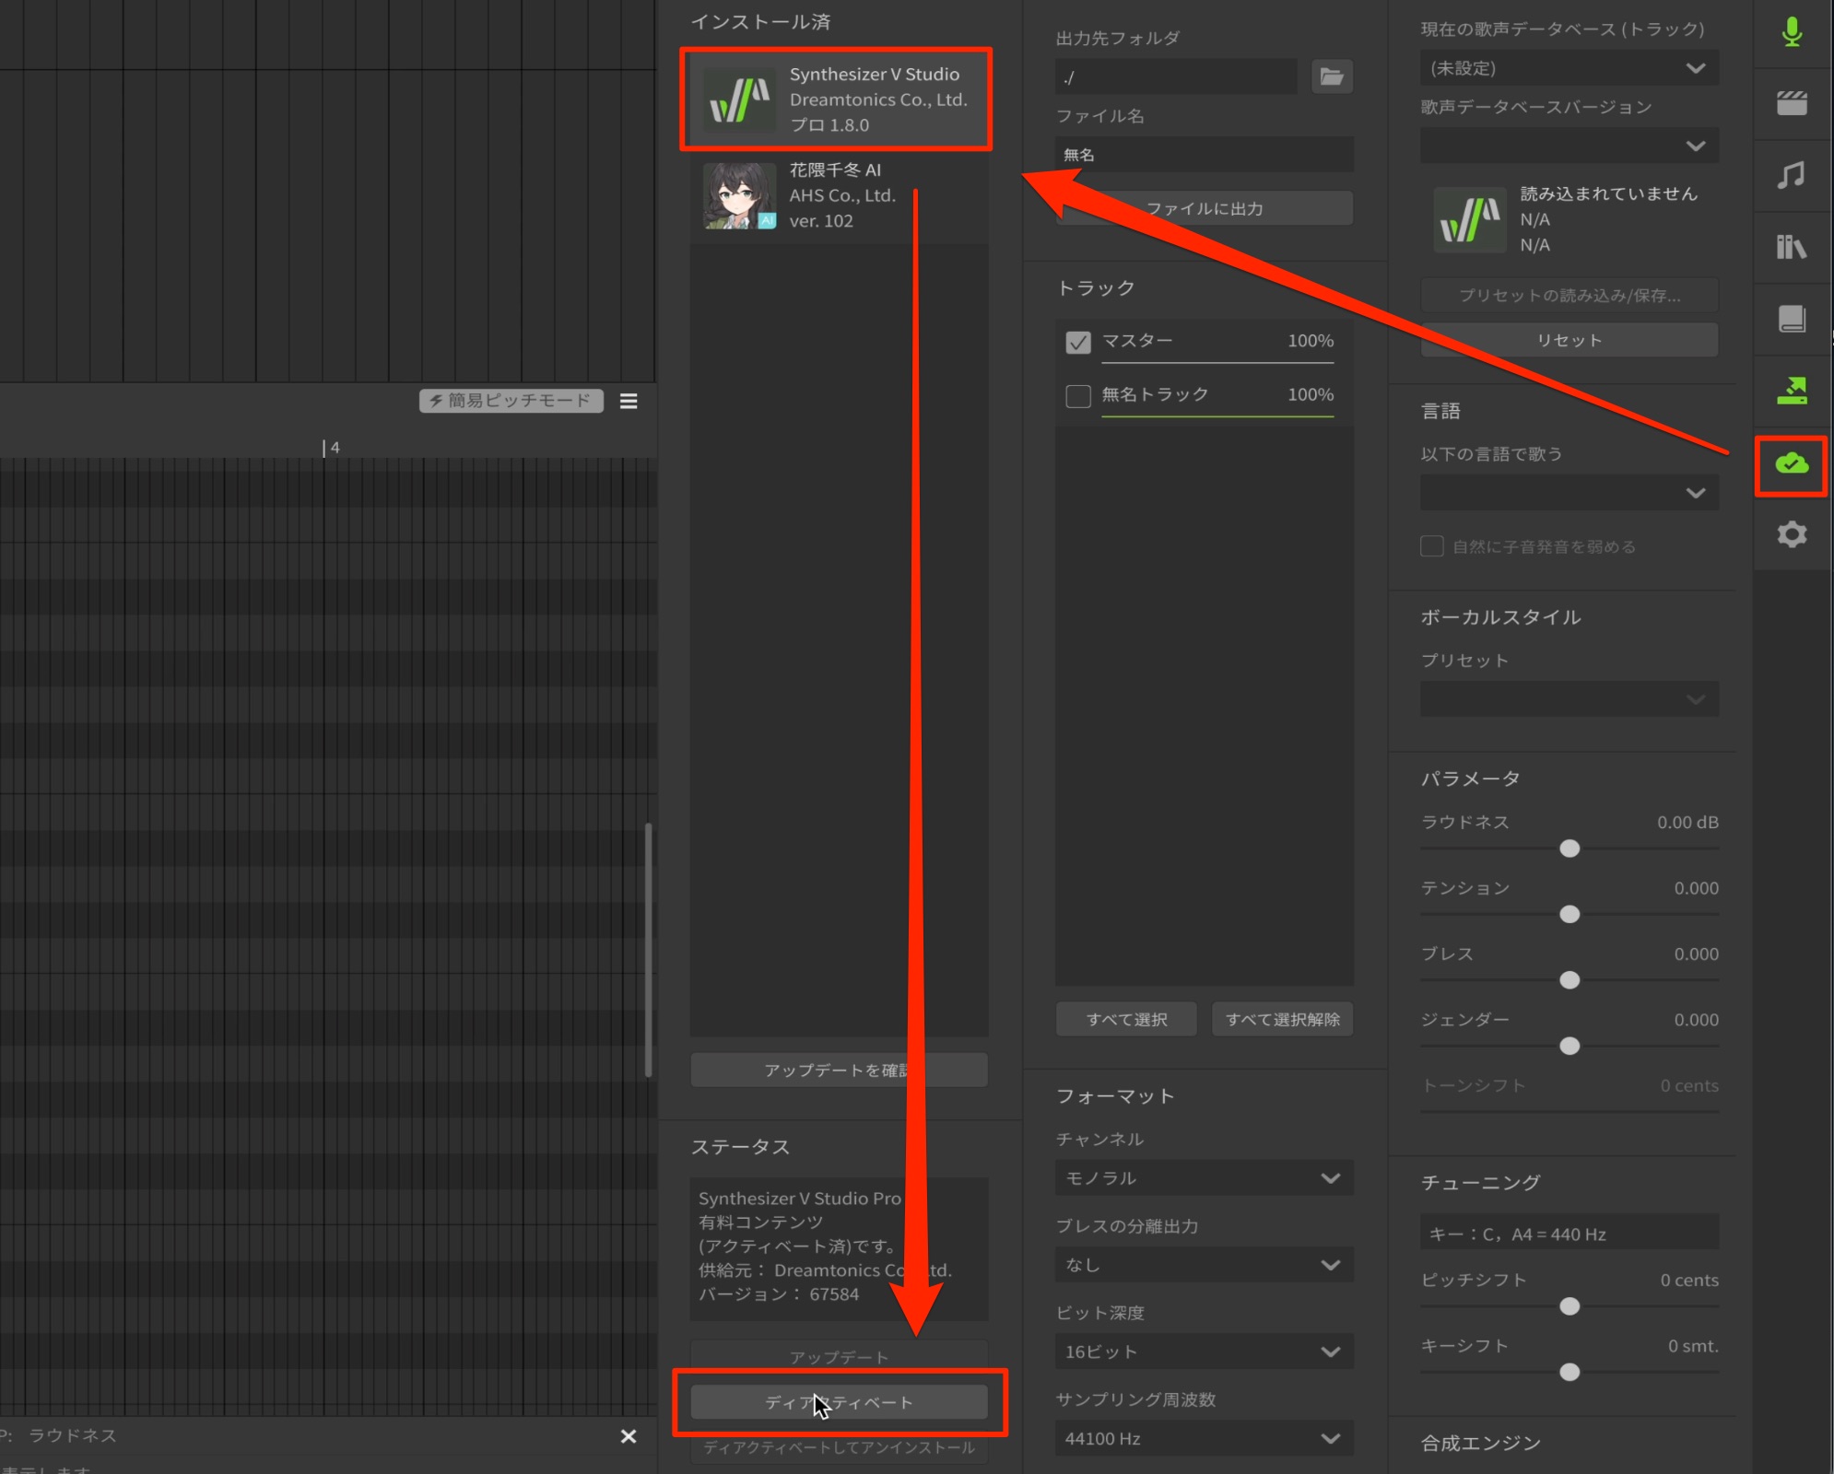Click the status text Synthesizer V Studio Pro
Viewport: 1834px width, 1474px height.
coord(799,1198)
